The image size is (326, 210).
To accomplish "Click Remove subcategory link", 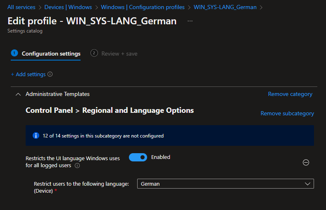I will tap(287, 114).
